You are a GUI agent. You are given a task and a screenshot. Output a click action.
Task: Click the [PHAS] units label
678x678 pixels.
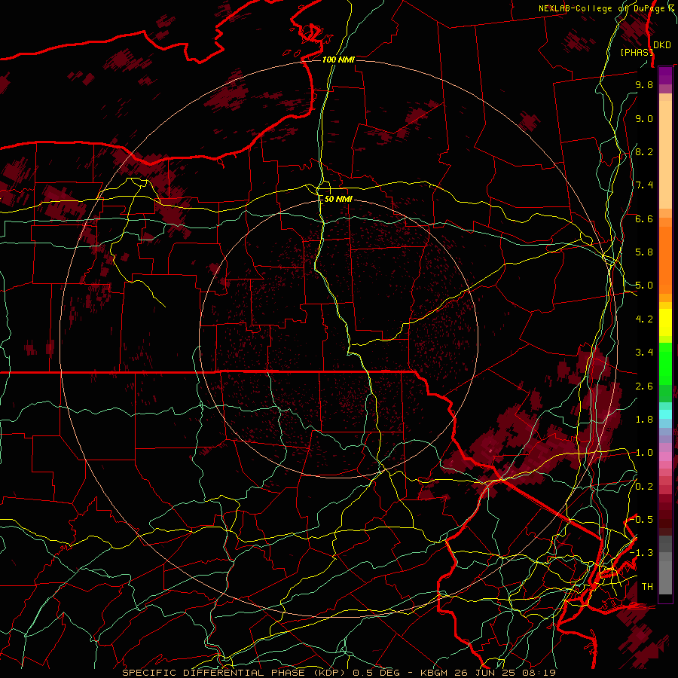(637, 52)
